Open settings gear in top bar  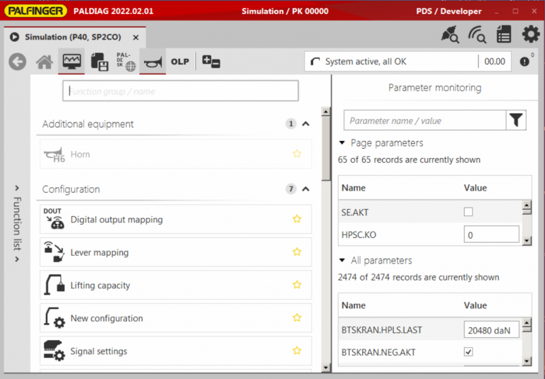(531, 34)
